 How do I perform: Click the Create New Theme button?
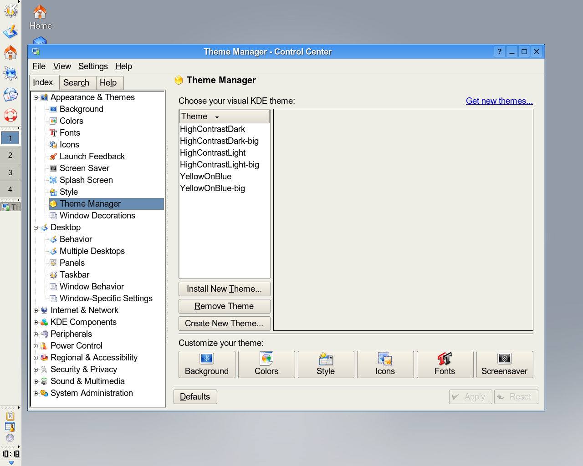(225, 324)
